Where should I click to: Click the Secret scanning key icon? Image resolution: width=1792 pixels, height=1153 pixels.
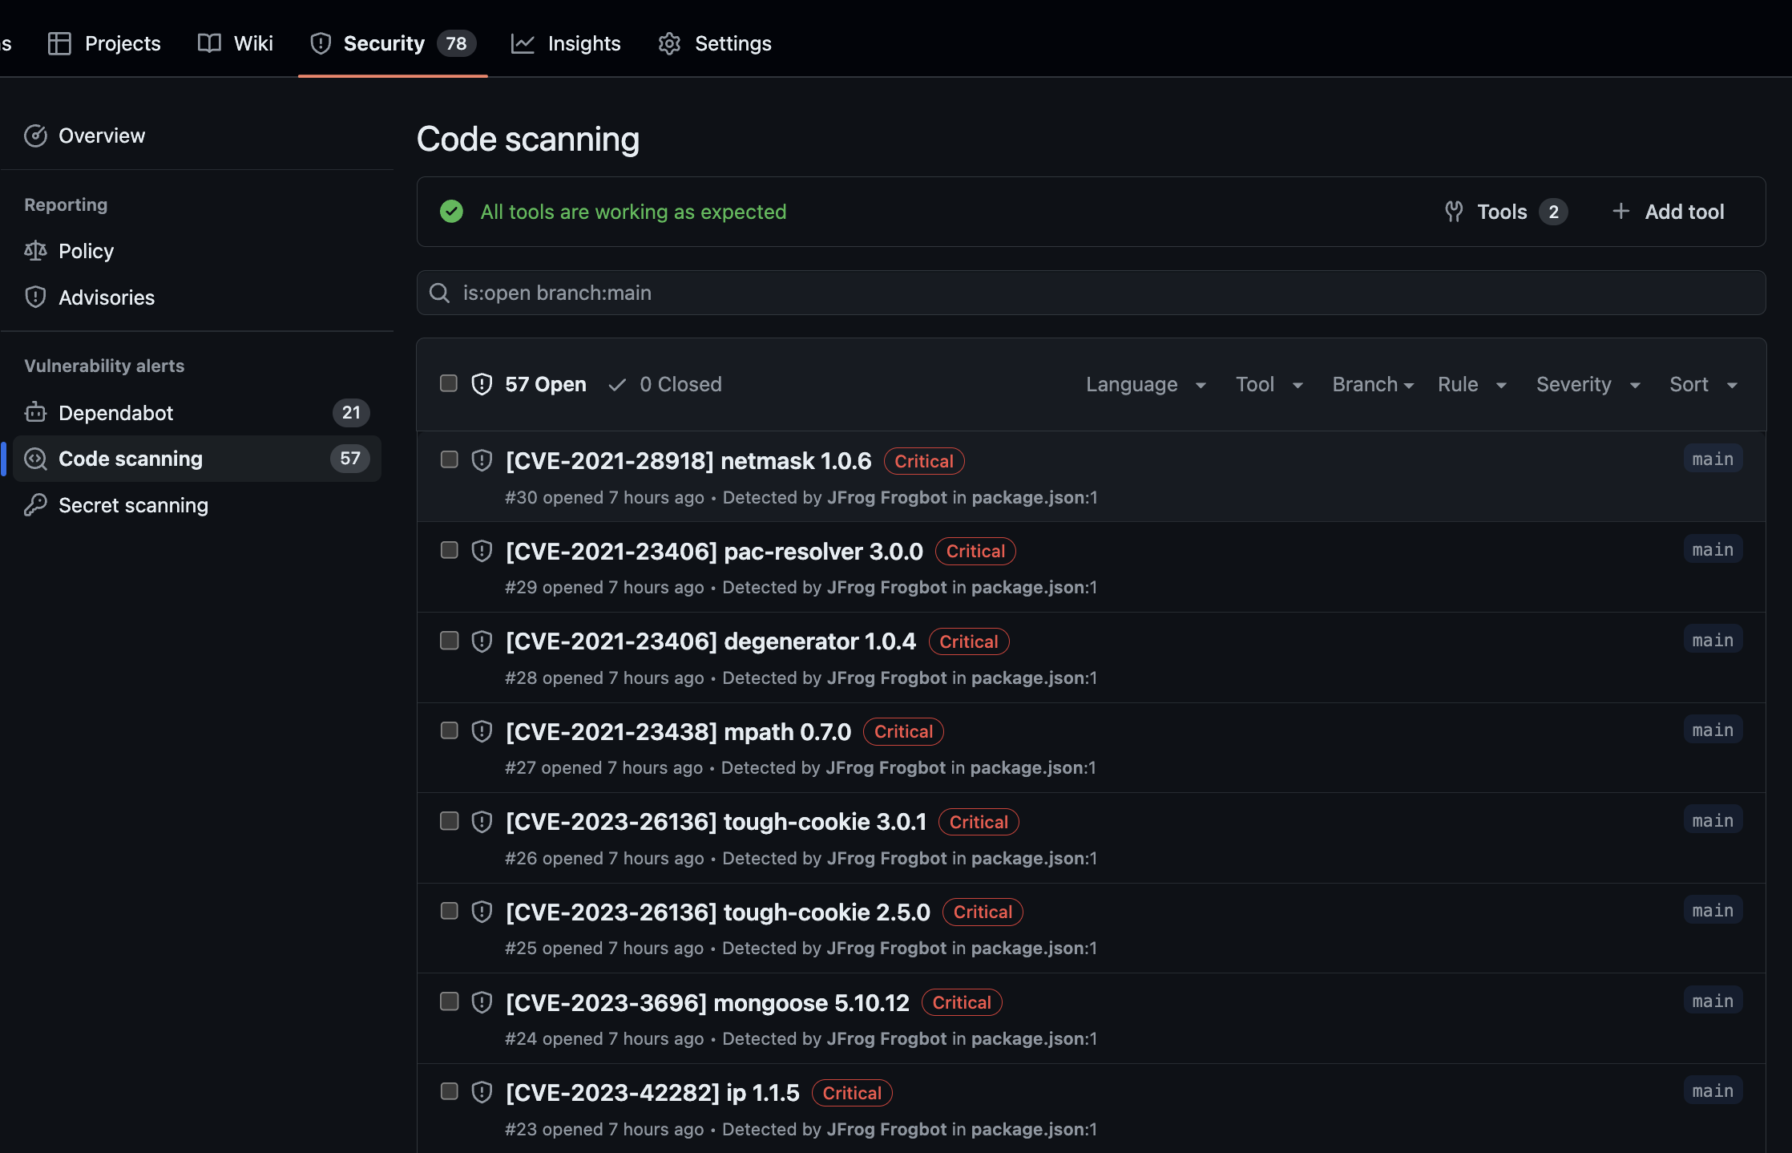coord(35,505)
